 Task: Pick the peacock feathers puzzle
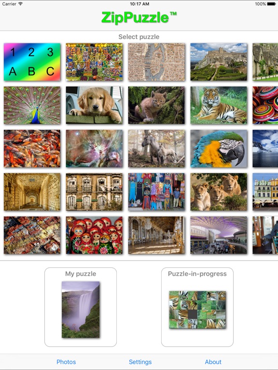(x=32, y=105)
